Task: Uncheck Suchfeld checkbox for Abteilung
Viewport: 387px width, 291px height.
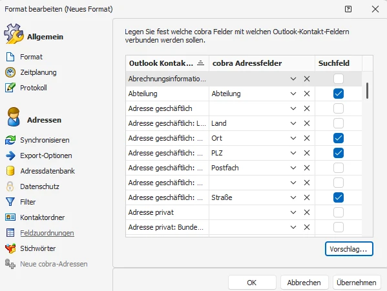Action: click(x=339, y=94)
